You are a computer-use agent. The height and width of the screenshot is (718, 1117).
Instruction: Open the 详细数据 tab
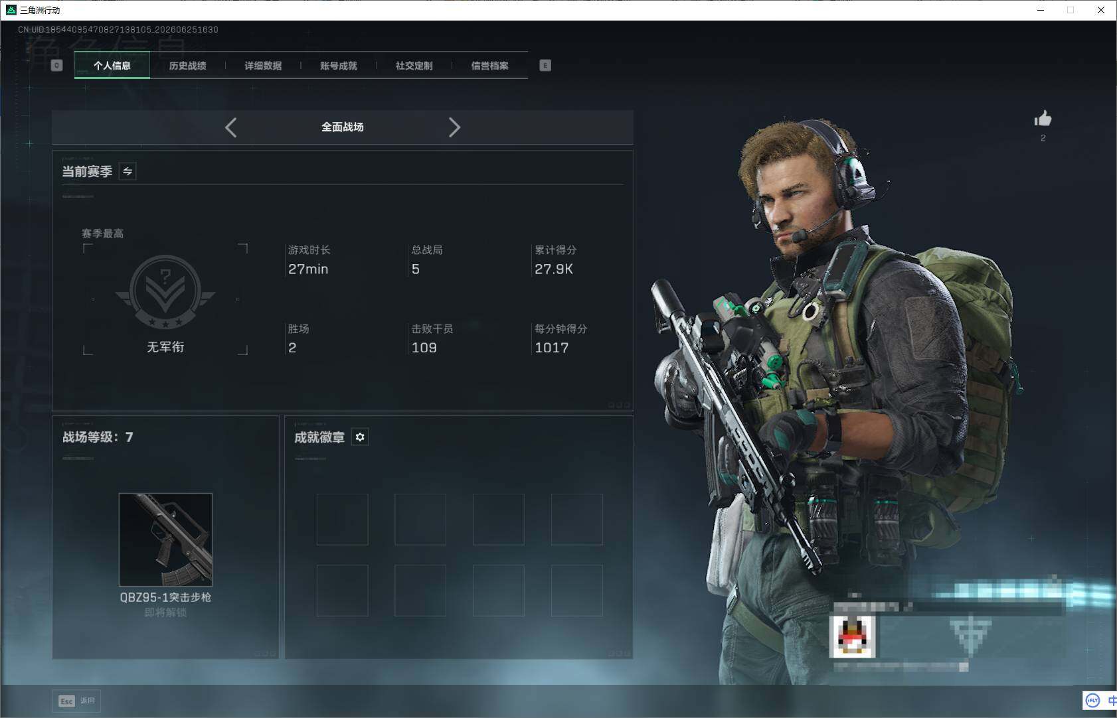(263, 66)
